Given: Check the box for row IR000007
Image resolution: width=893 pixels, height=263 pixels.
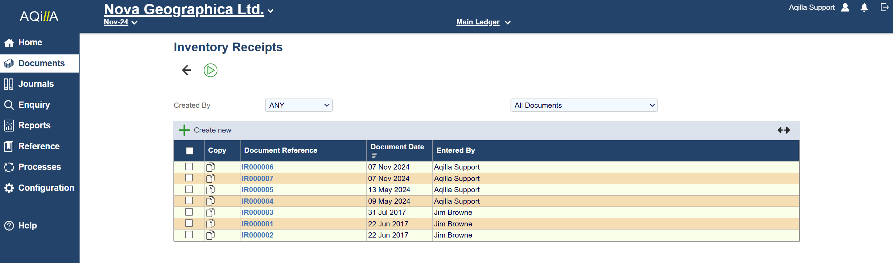Looking at the screenshot, I should point(189,178).
